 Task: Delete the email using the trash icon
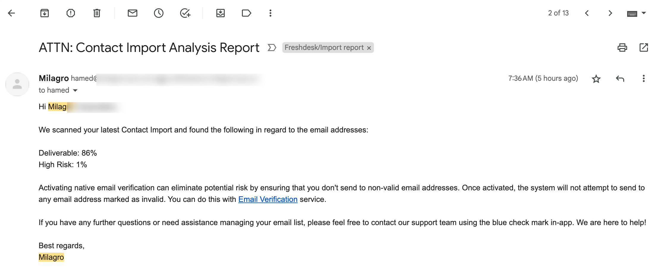[97, 13]
